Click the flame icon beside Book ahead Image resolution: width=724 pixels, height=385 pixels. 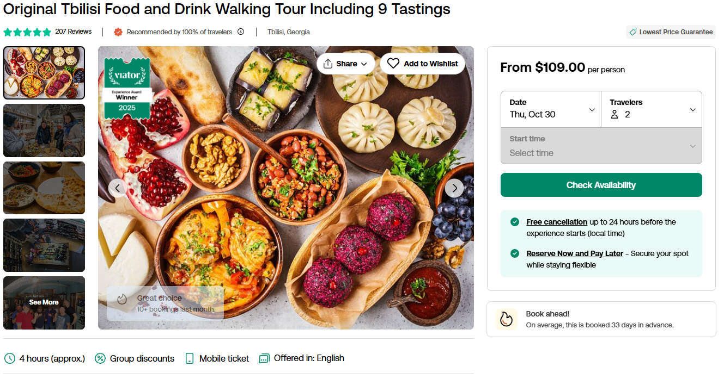click(x=507, y=319)
